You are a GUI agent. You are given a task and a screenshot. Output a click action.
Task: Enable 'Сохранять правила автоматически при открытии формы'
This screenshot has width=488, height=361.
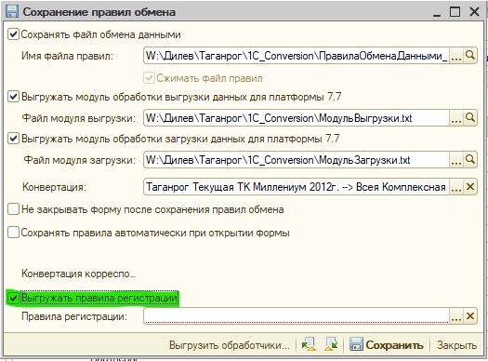[13, 233]
